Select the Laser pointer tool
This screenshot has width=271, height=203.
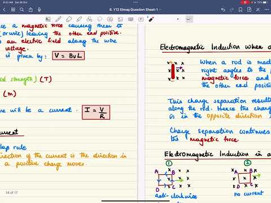pos(151,19)
